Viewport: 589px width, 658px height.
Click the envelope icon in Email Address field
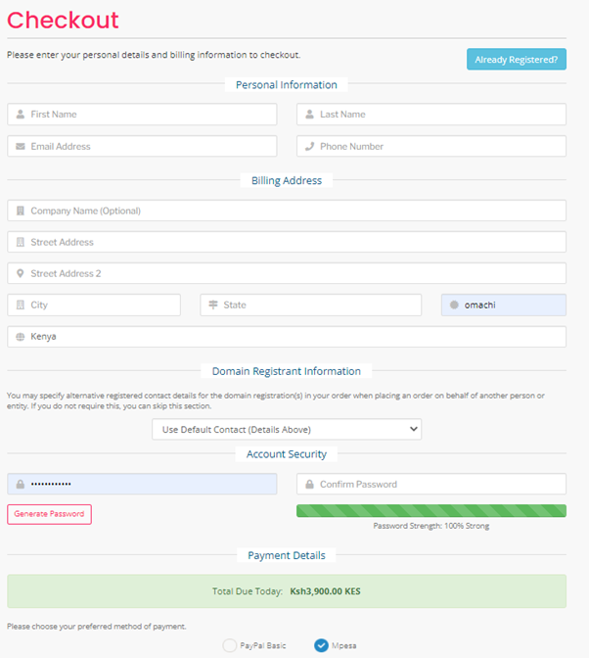(x=20, y=147)
